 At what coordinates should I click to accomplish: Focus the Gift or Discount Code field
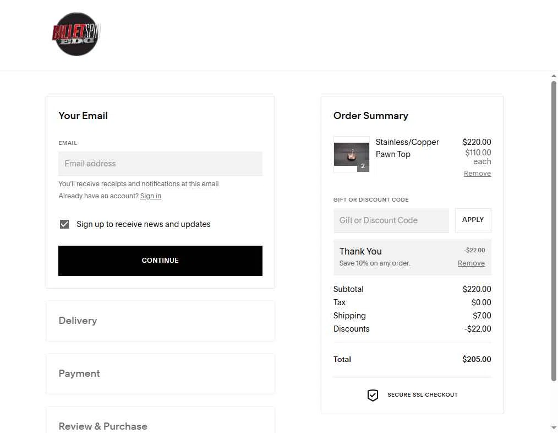pos(391,220)
